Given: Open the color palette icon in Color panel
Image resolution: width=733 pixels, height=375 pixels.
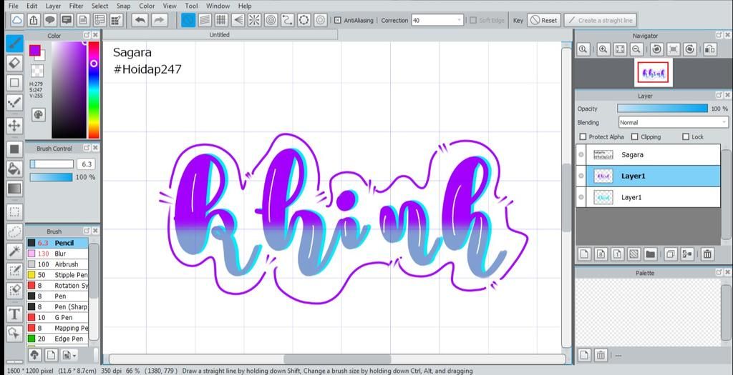Looking at the screenshot, I should (x=39, y=114).
